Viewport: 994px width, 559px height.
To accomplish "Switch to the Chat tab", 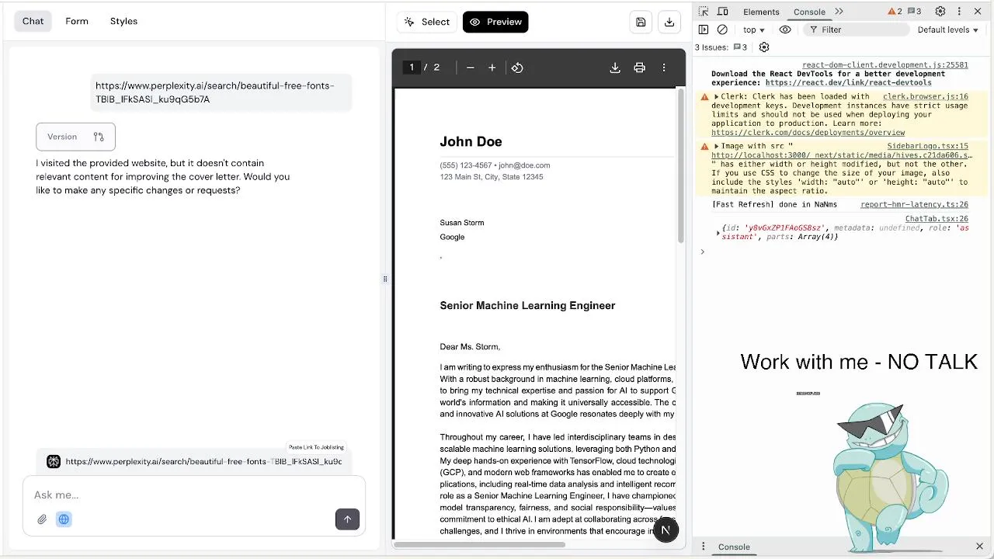I will (x=33, y=21).
